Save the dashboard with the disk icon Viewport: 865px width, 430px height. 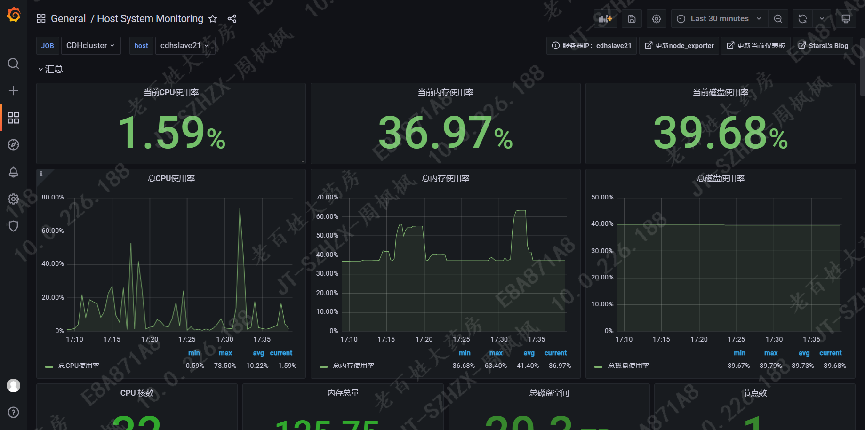coord(632,19)
